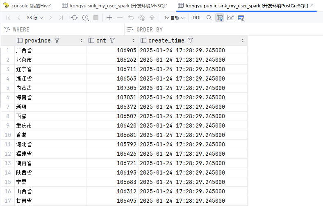This screenshot has height=206, width=323.
Task: Click the DDL button
Action: tap(197, 18)
